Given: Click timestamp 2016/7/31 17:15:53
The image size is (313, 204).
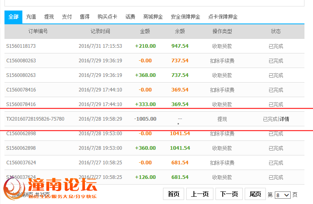Looking at the screenshot, I should pyautogui.click(x=100, y=46).
